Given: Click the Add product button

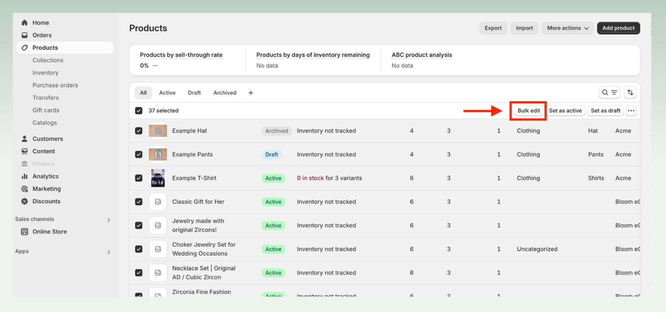Looking at the screenshot, I should coord(618,28).
